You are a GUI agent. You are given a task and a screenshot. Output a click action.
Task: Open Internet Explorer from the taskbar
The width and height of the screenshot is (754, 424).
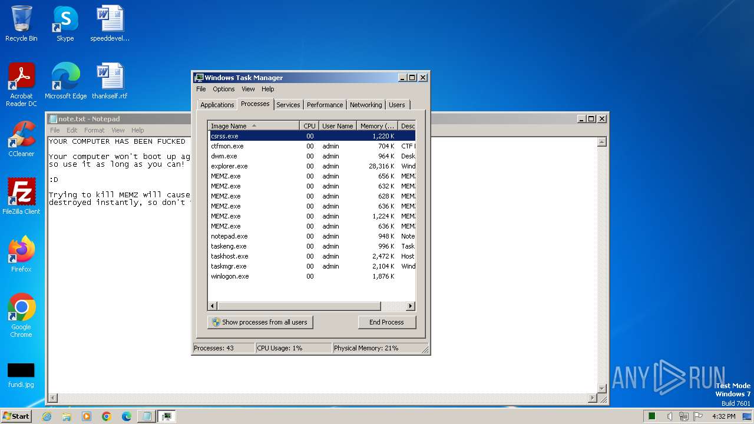click(47, 416)
